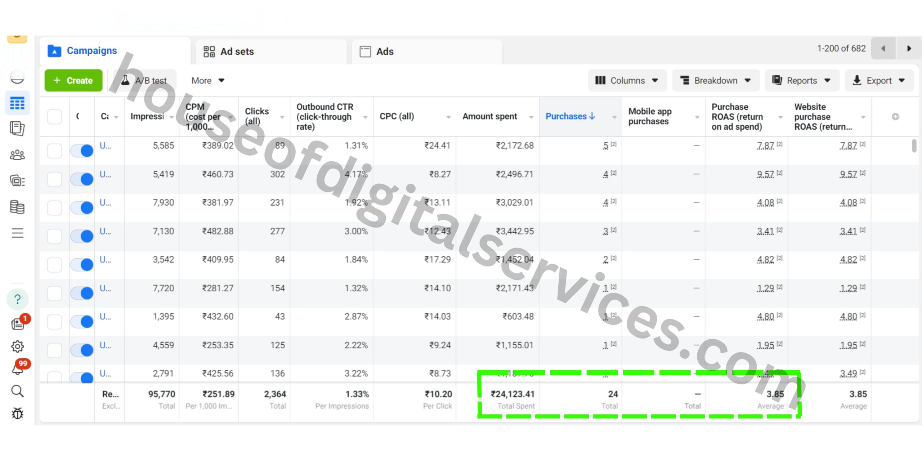Open campaign link in the ₹3,442.95 row
Viewport: 922px width, 461px height.
coord(105,231)
